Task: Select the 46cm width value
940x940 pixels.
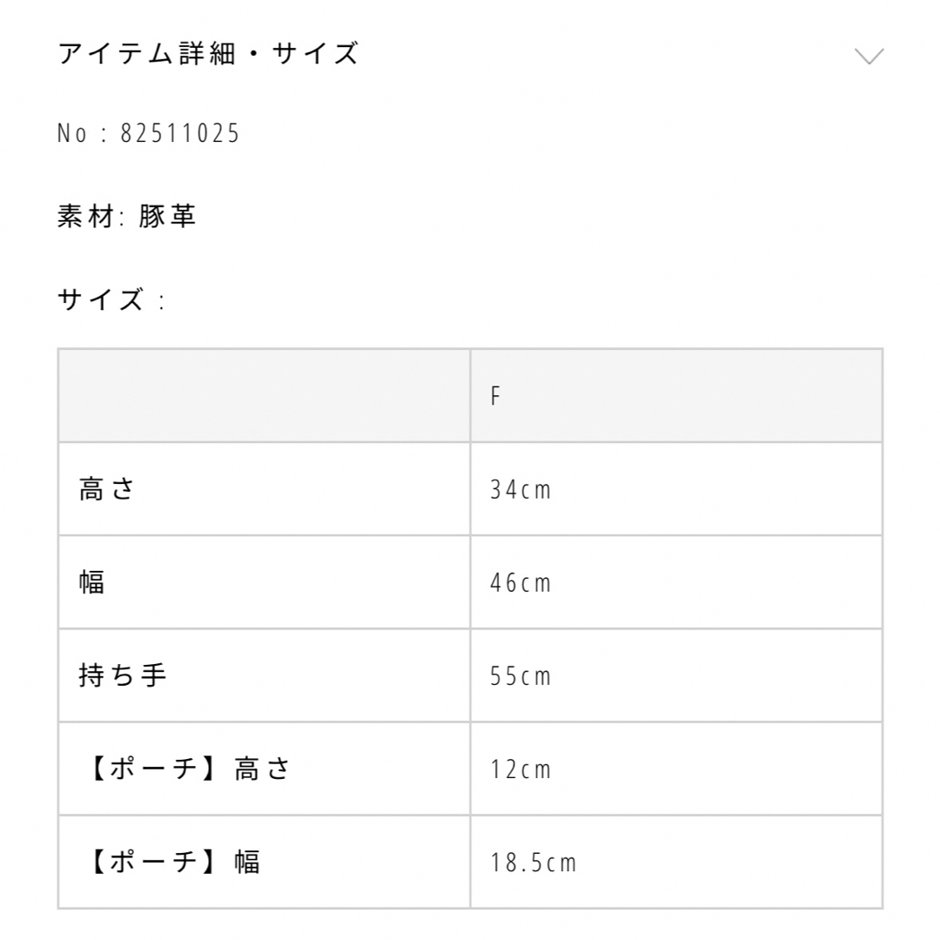Action: [520, 583]
